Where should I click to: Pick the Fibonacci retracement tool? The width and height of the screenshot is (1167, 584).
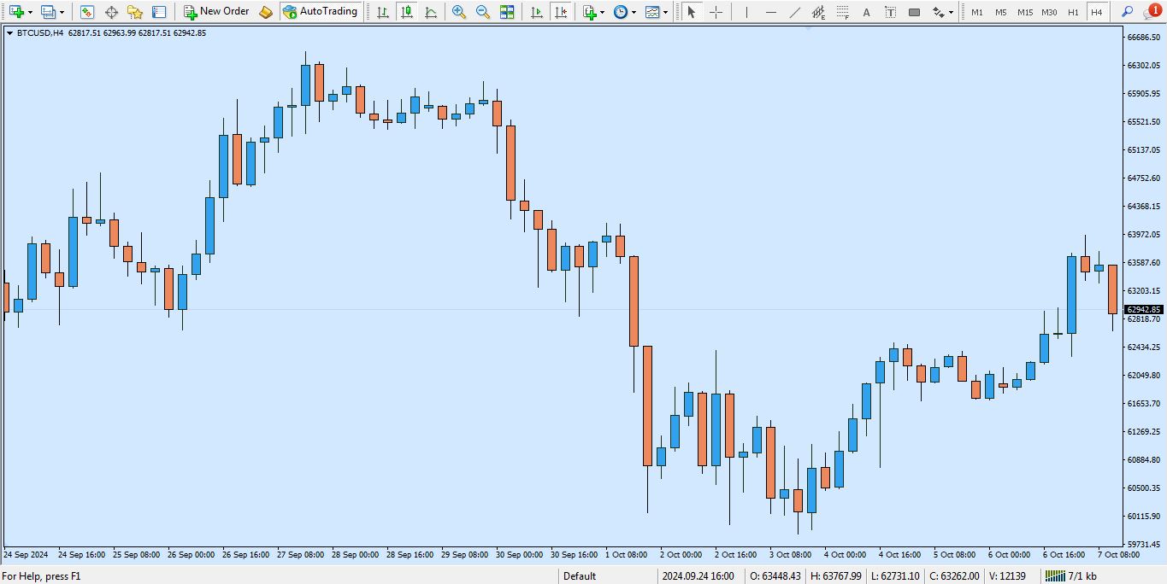point(842,12)
